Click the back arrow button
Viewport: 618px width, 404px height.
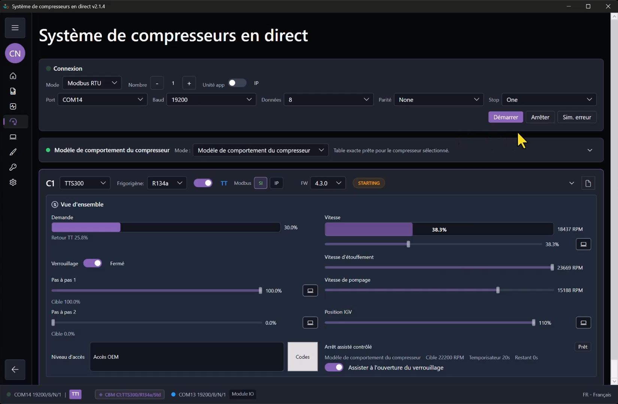15,370
